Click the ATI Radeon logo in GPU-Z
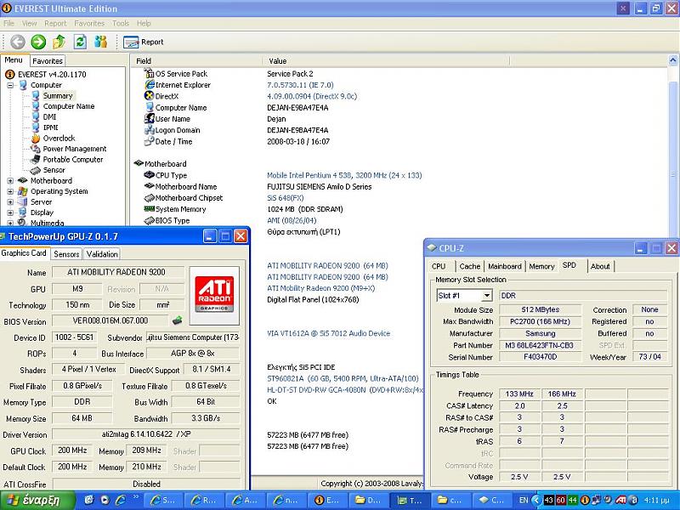680x510 pixels. tap(214, 294)
